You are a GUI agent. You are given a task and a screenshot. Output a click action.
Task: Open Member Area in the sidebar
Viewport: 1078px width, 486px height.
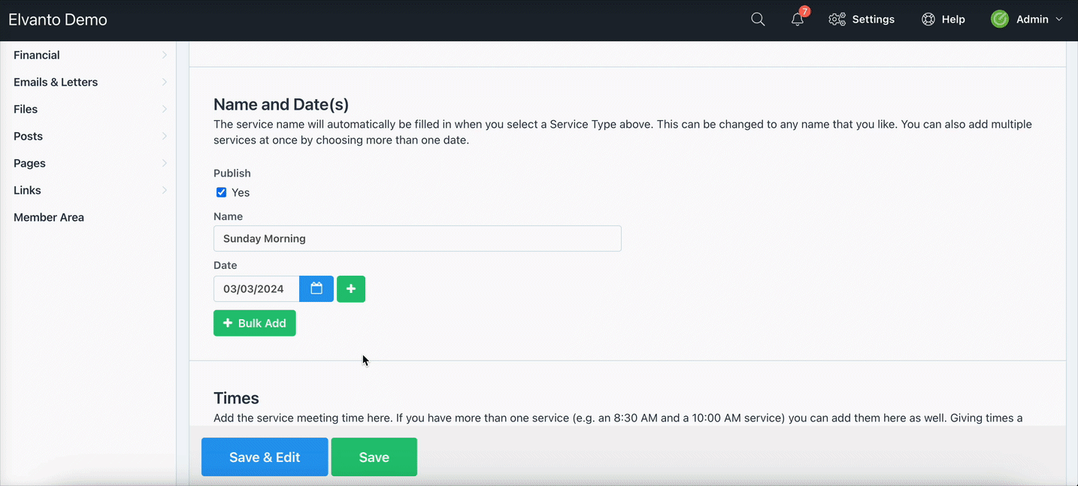pyautogui.click(x=49, y=217)
